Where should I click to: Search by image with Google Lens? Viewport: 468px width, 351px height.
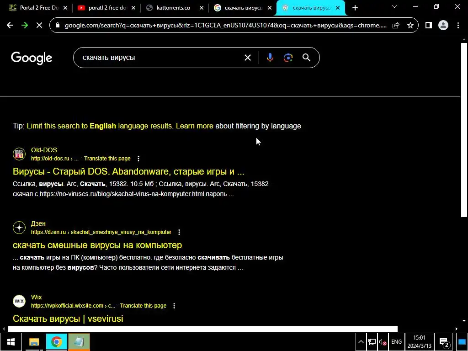coord(288,58)
